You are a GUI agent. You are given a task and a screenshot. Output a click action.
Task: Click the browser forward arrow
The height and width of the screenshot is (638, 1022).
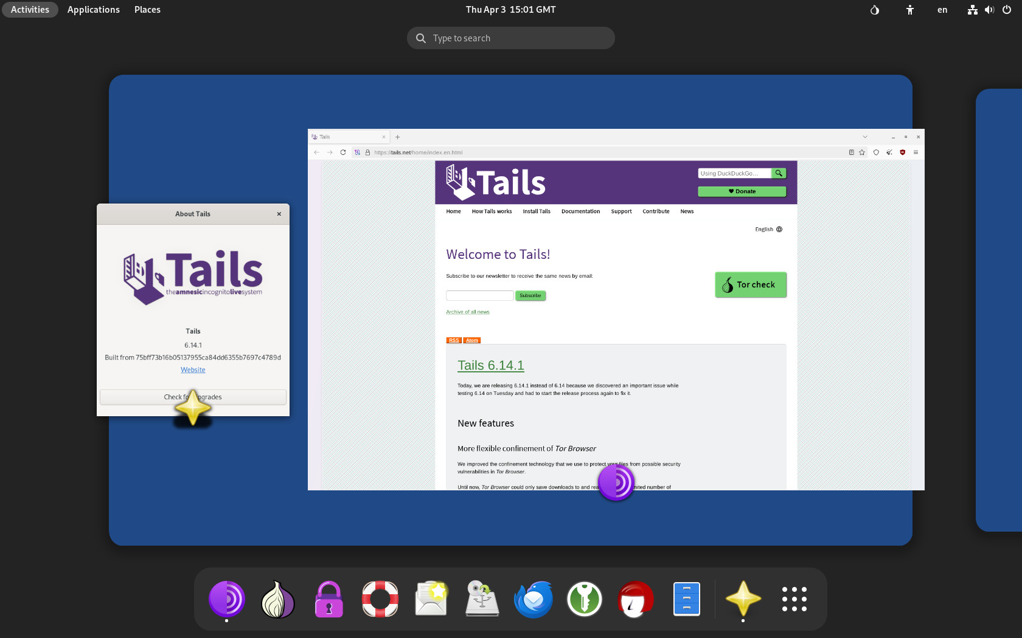(330, 153)
